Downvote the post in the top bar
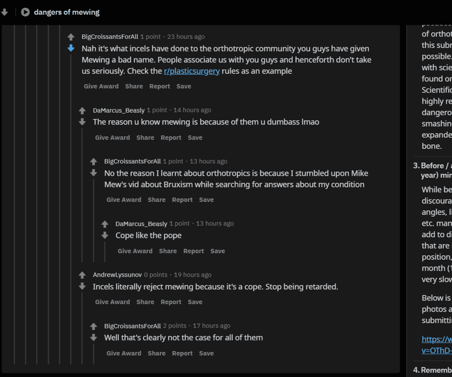Image resolution: width=452 pixels, height=377 pixels. 5,12
